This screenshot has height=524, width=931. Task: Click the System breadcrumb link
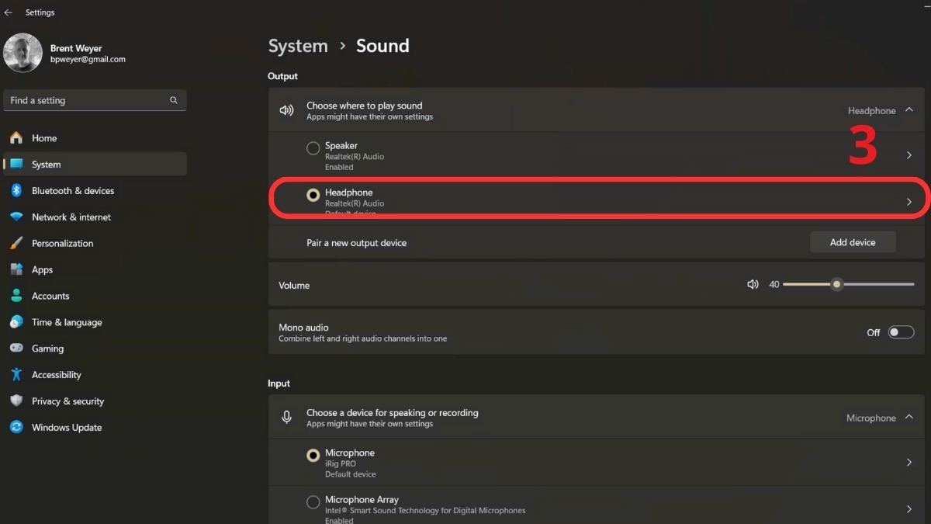click(x=298, y=46)
